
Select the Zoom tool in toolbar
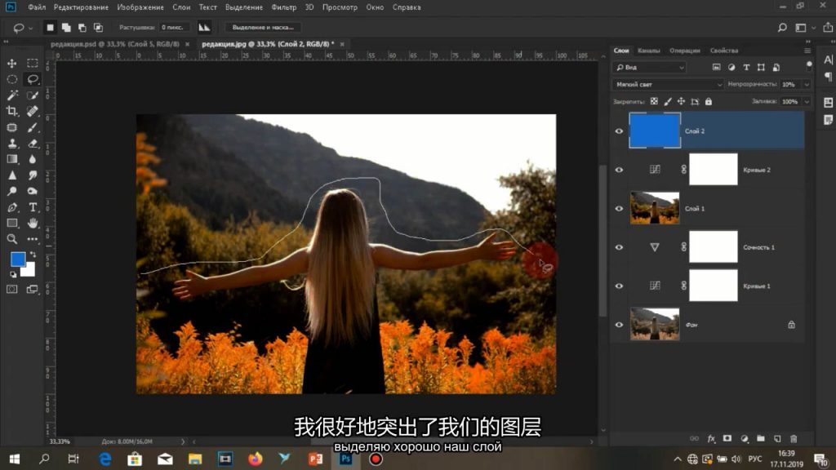[12, 239]
